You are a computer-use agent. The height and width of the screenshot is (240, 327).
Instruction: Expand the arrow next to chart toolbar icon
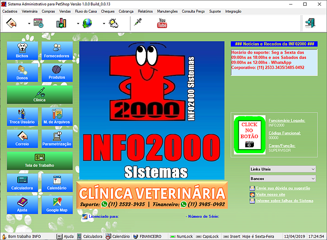[x=78, y=23]
